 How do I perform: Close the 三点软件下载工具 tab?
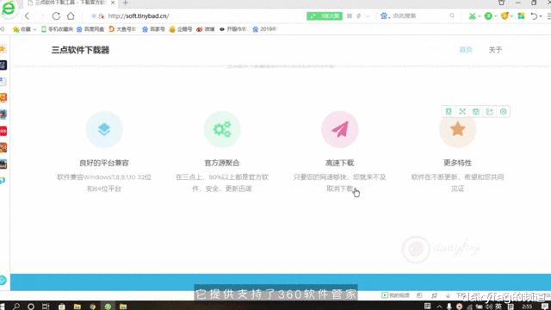click(113, 3)
